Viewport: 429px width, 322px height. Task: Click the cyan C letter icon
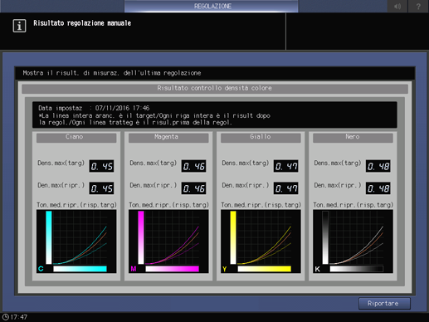(x=41, y=269)
